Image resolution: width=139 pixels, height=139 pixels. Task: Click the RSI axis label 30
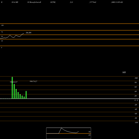2,41
